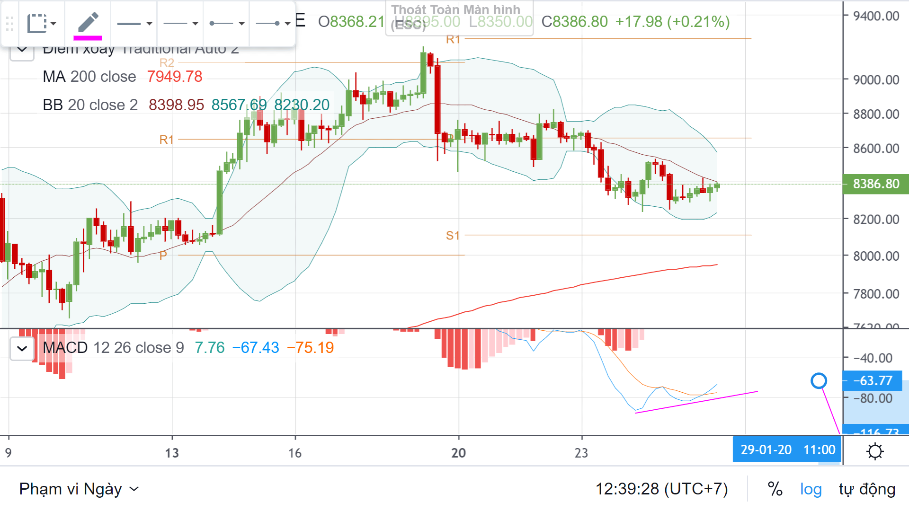Choose the thin line style option

click(180, 23)
